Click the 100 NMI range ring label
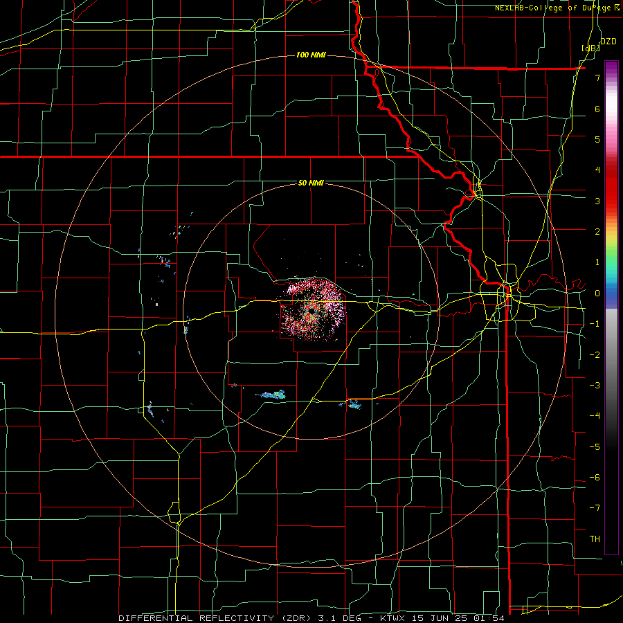Screen dimensions: 623x623 click(311, 55)
